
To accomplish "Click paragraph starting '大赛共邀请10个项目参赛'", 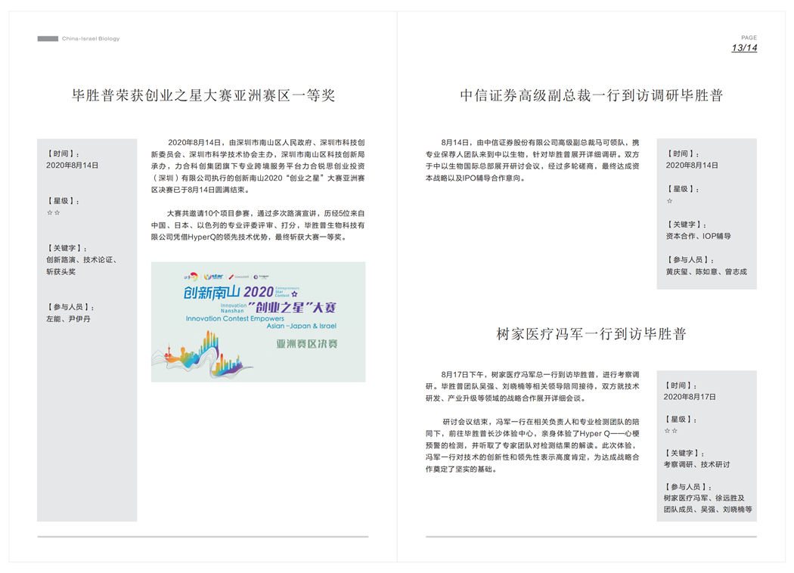I will point(258,225).
